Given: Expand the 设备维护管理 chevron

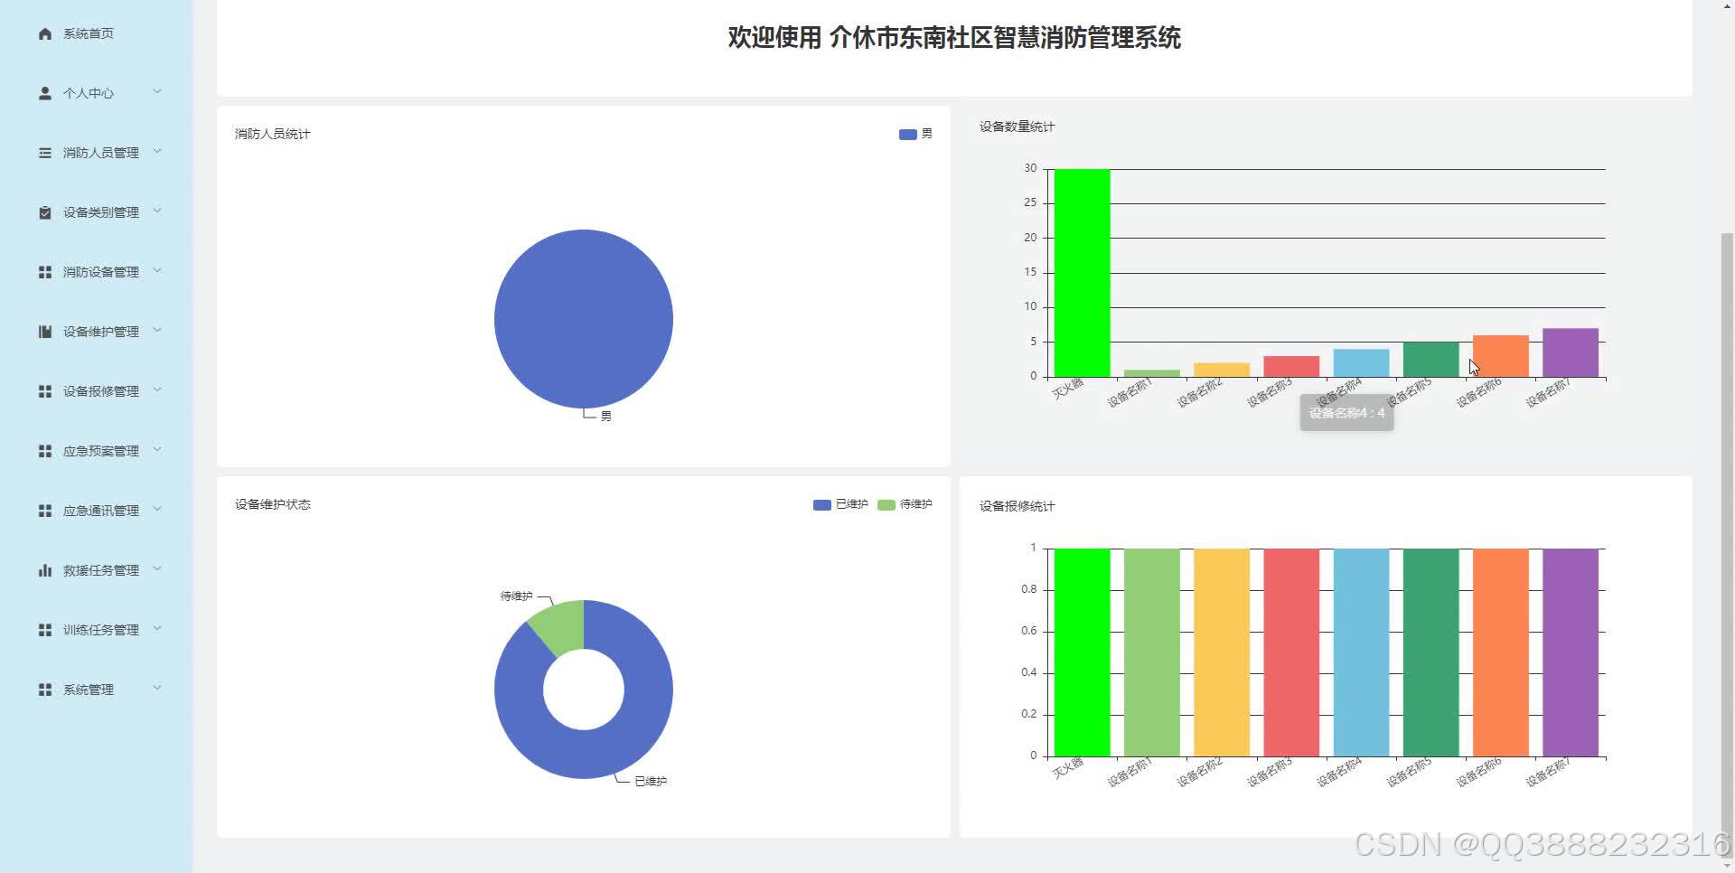Looking at the screenshot, I should tap(157, 330).
